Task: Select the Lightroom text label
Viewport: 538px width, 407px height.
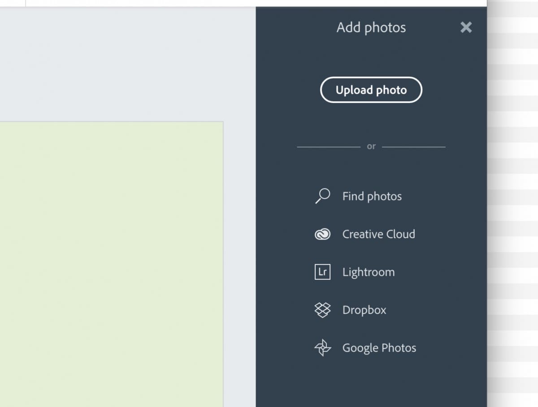Action: [x=369, y=272]
